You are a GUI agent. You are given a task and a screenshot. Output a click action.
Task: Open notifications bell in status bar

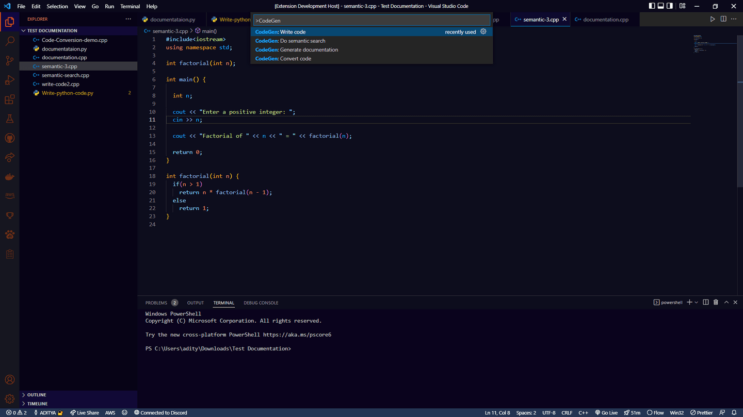click(x=734, y=413)
